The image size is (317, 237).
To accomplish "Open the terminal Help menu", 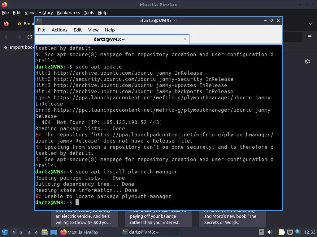I will point(110,30).
